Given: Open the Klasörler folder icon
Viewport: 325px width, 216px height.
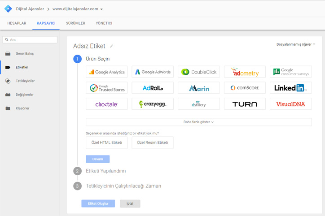Looking at the screenshot, I should coord(8,108).
